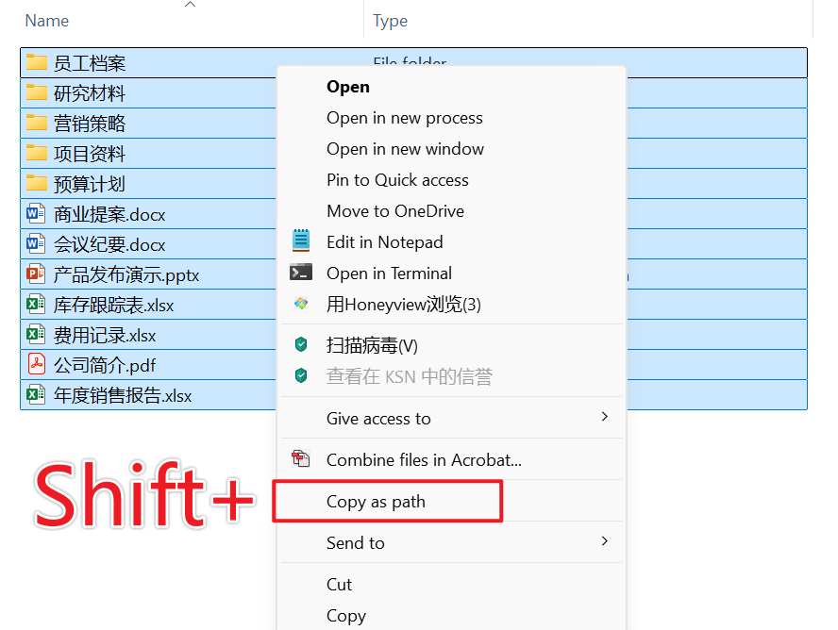Click the Word icon of 商业提案.docx
The image size is (838, 630).
coord(36,213)
